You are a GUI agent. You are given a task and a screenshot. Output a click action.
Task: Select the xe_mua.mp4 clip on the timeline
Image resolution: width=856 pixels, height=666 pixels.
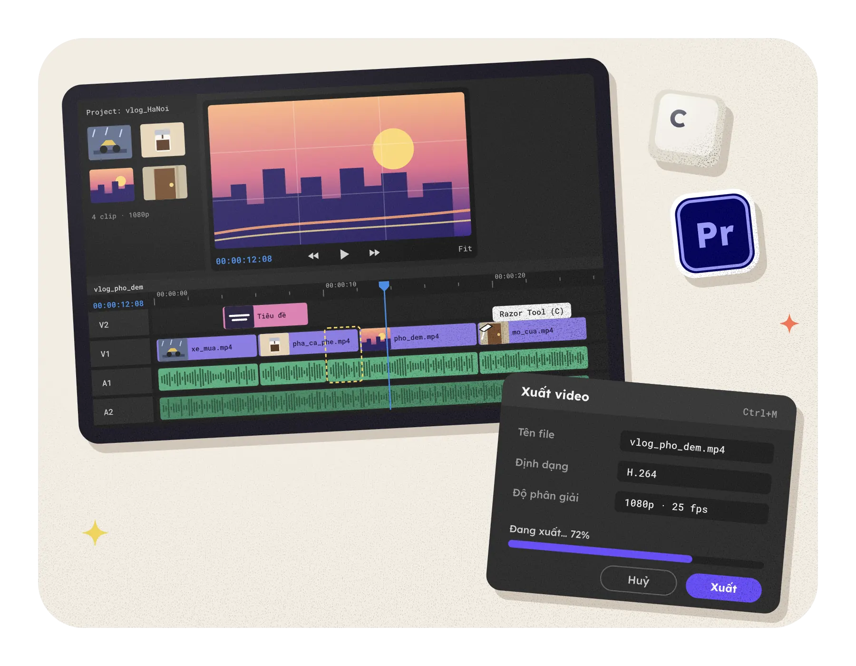click(207, 349)
